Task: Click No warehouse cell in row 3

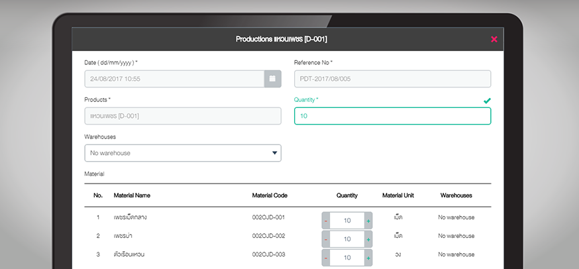Action: (456, 254)
